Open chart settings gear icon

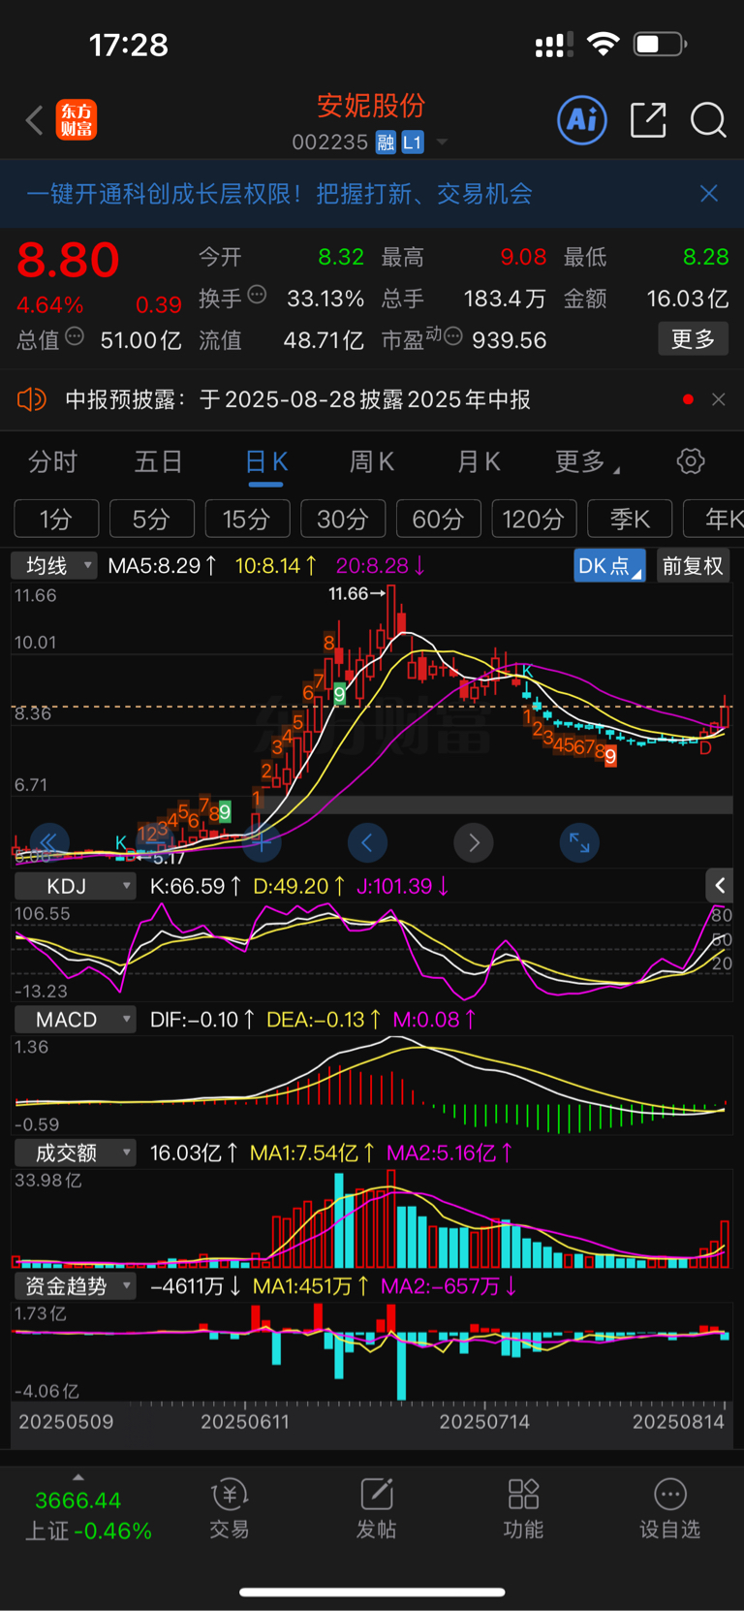tap(691, 461)
